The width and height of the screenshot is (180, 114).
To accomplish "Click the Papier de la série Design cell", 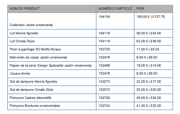I will 51,65.
